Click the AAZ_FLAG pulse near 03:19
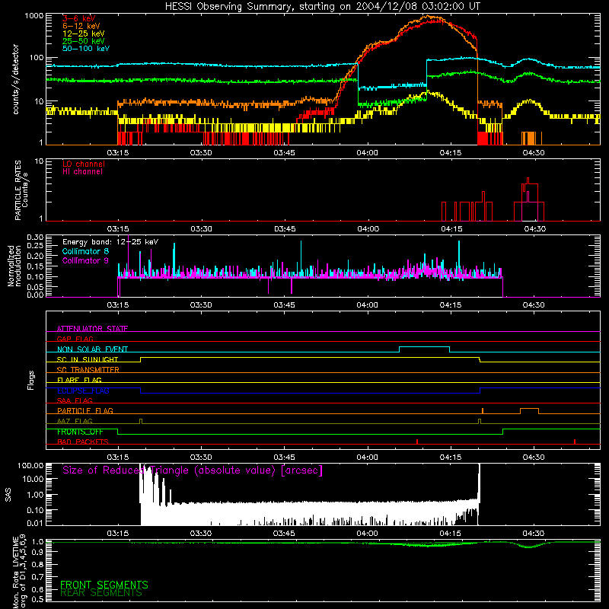The image size is (609, 609). [x=141, y=421]
